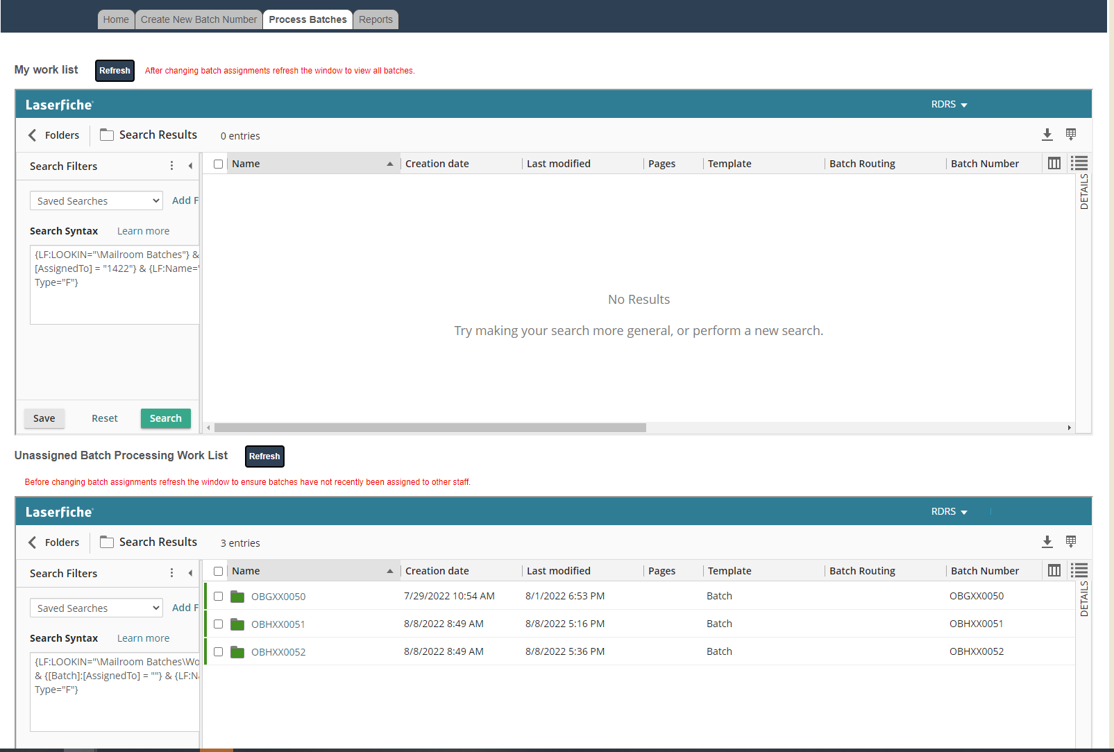The width and height of the screenshot is (1114, 752).
Task: Tick the OBHXX0052 row checkbox
Action: [x=218, y=652]
